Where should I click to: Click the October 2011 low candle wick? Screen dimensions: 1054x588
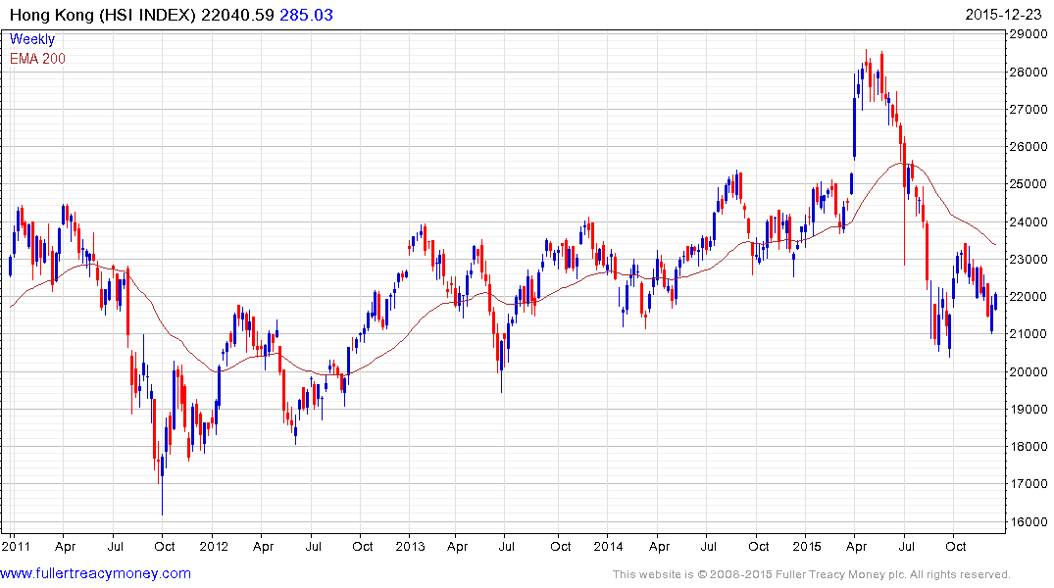(162, 496)
